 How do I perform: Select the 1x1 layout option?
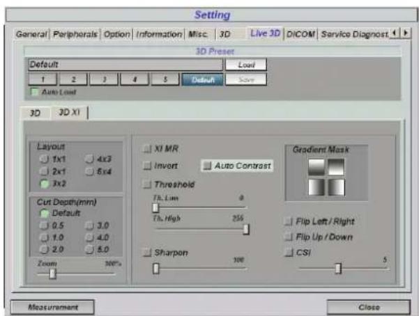(44, 159)
